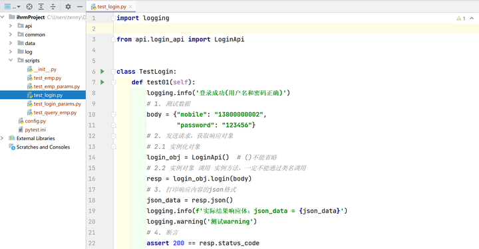This screenshot has width=479, height=249.
Task: Collapse the ihrmProject root folder
Action: click(3, 17)
